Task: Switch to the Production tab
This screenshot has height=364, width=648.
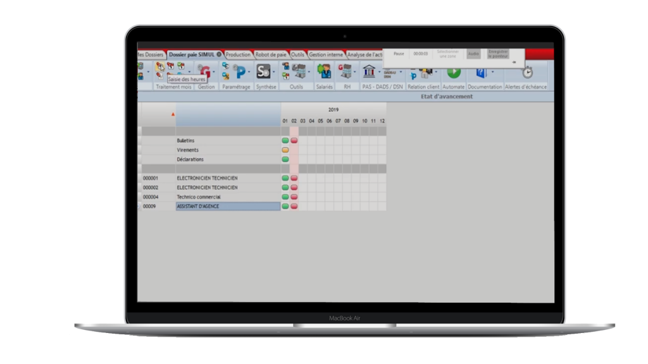Action: 238,54
